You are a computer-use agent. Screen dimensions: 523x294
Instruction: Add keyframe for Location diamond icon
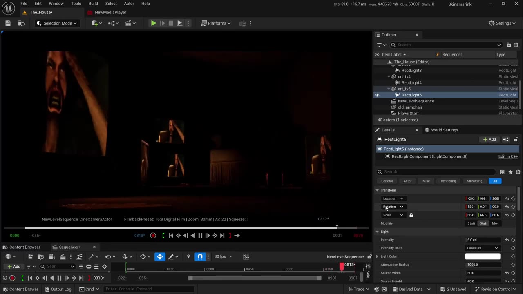click(513, 198)
